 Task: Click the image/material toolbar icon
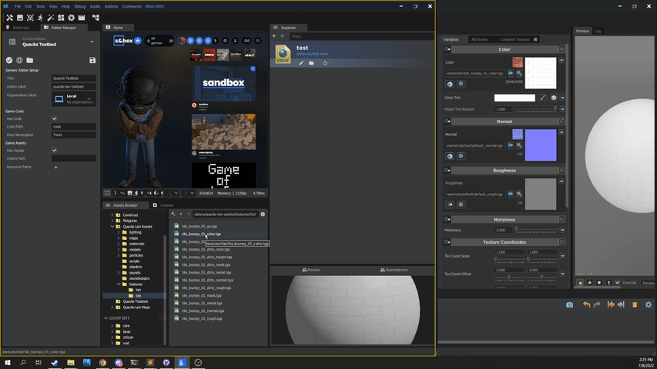[20, 18]
